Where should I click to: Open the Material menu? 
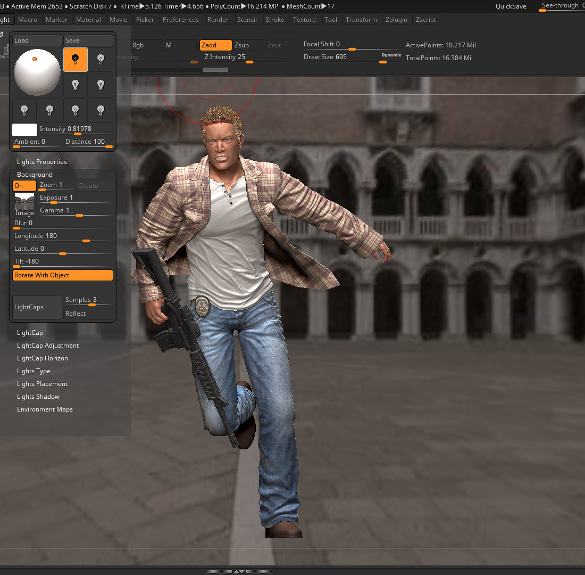(88, 19)
